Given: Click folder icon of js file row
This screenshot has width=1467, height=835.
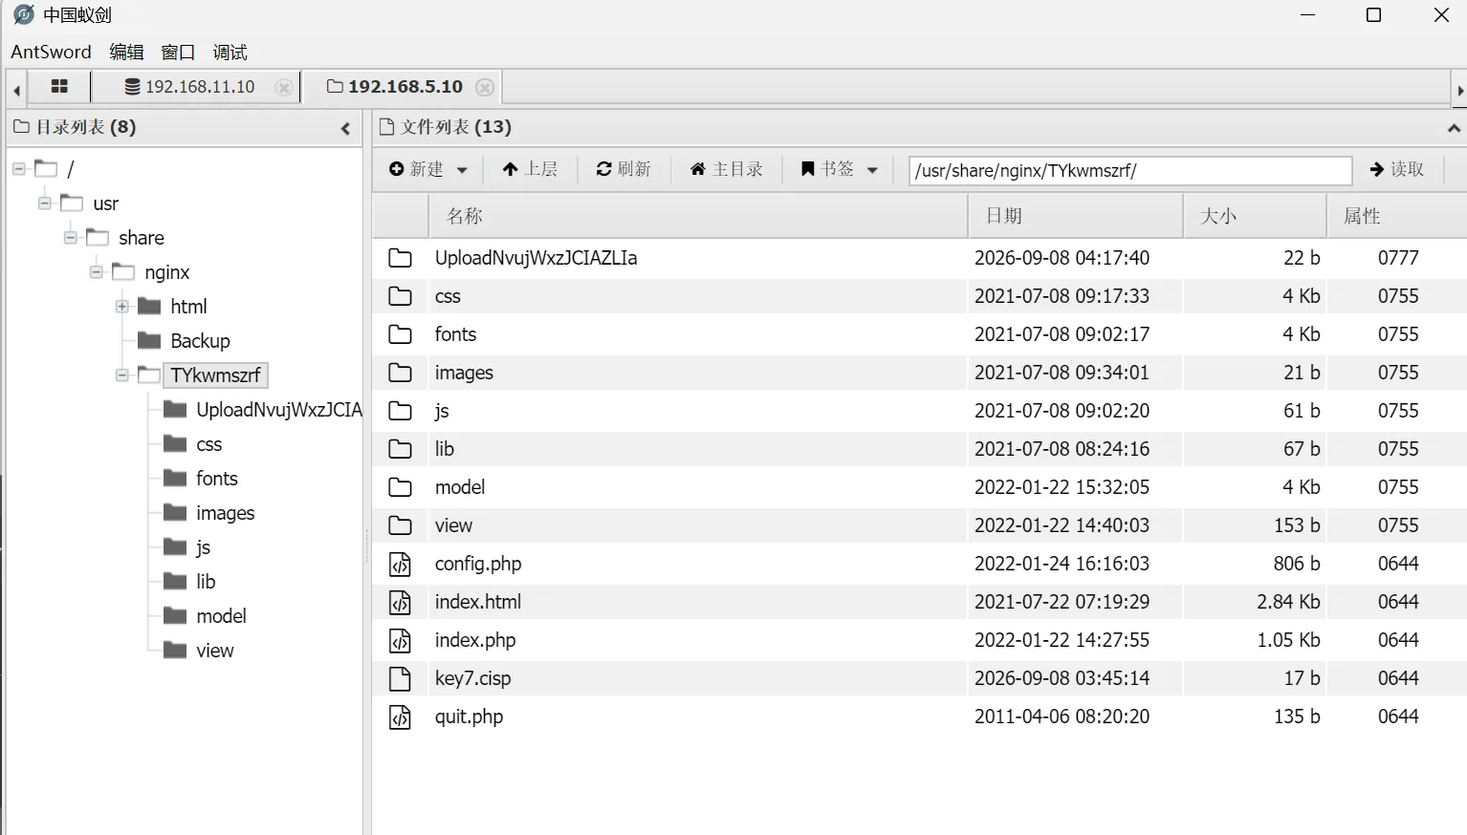Looking at the screenshot, I should pos(400,411).
